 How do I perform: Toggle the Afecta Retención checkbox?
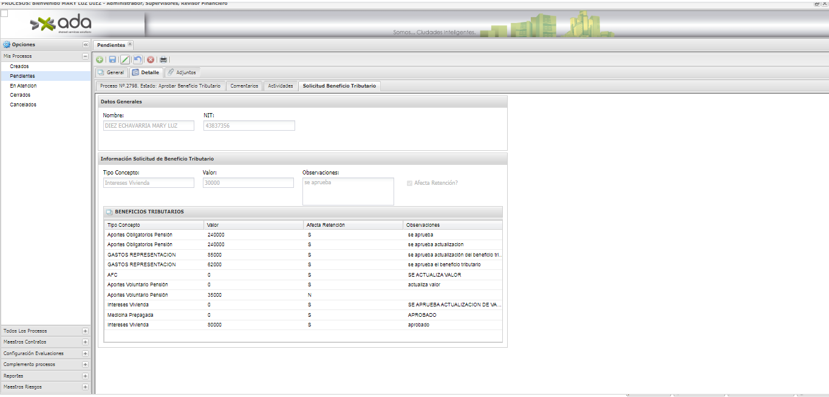click(x=410, y=183)
